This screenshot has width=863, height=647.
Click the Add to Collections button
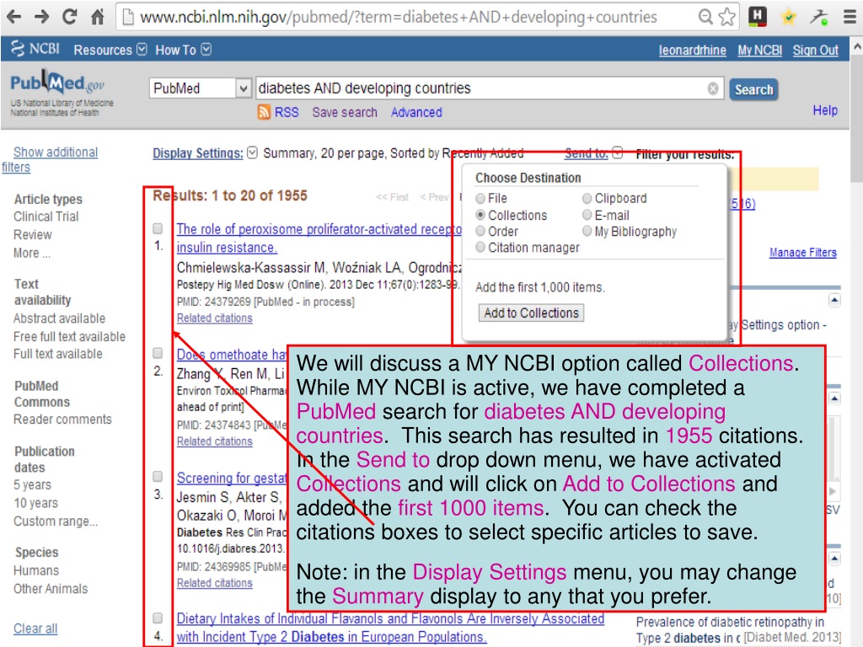click(x=531, y=313)
